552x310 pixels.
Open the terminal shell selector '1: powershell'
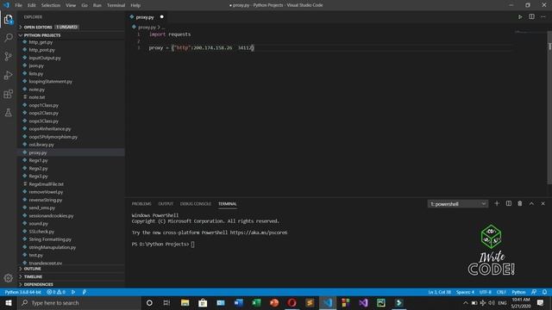tap(458, 204)
